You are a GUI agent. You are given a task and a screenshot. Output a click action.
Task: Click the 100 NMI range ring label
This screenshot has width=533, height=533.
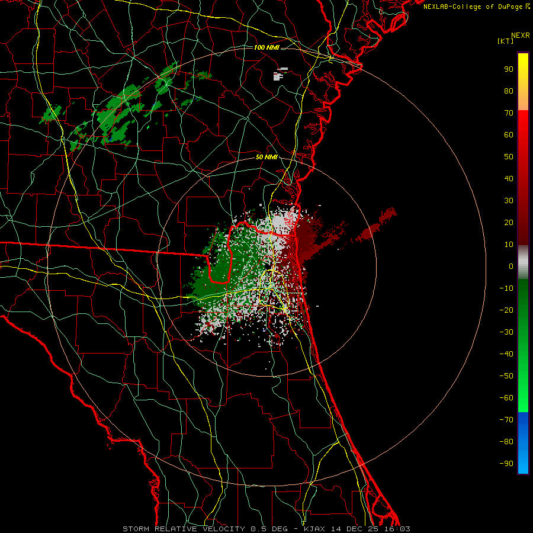point(266,47)
